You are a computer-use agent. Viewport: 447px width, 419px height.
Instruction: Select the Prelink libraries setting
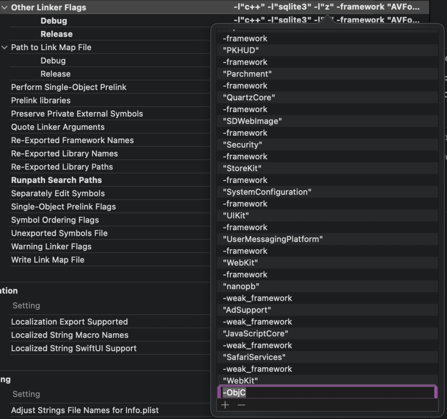[41, 101]
